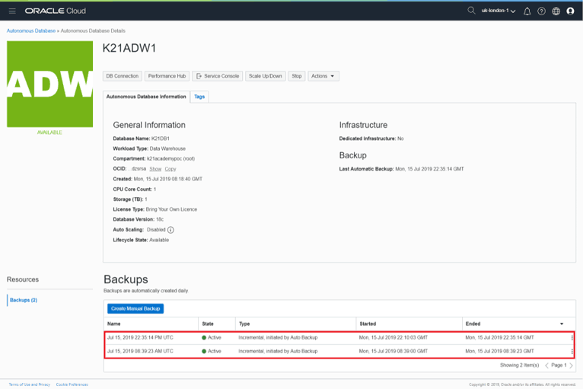Open the notifications bell icon

click(x=527, y=11)
